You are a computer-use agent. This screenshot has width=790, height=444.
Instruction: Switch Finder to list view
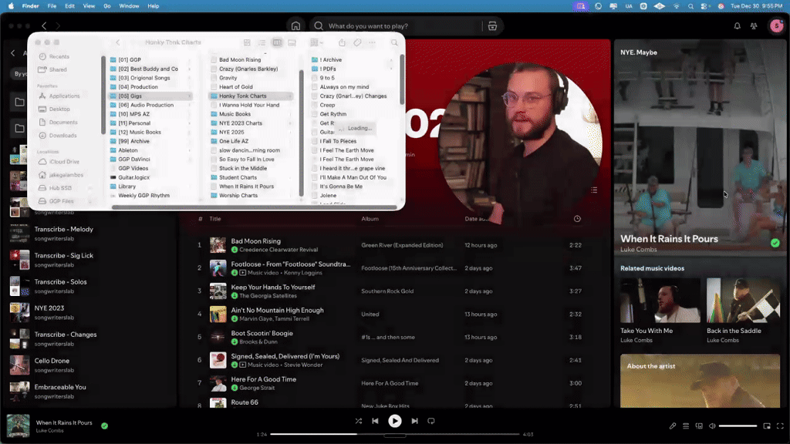pos(262,43)
